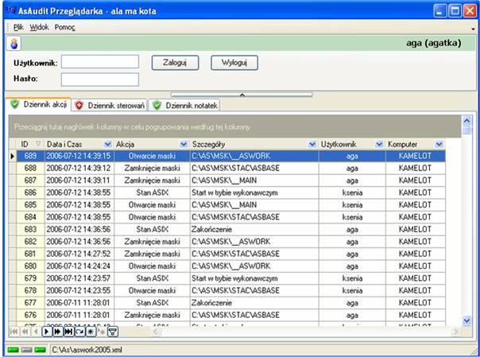Open the filter funnel button

point(113,332)
